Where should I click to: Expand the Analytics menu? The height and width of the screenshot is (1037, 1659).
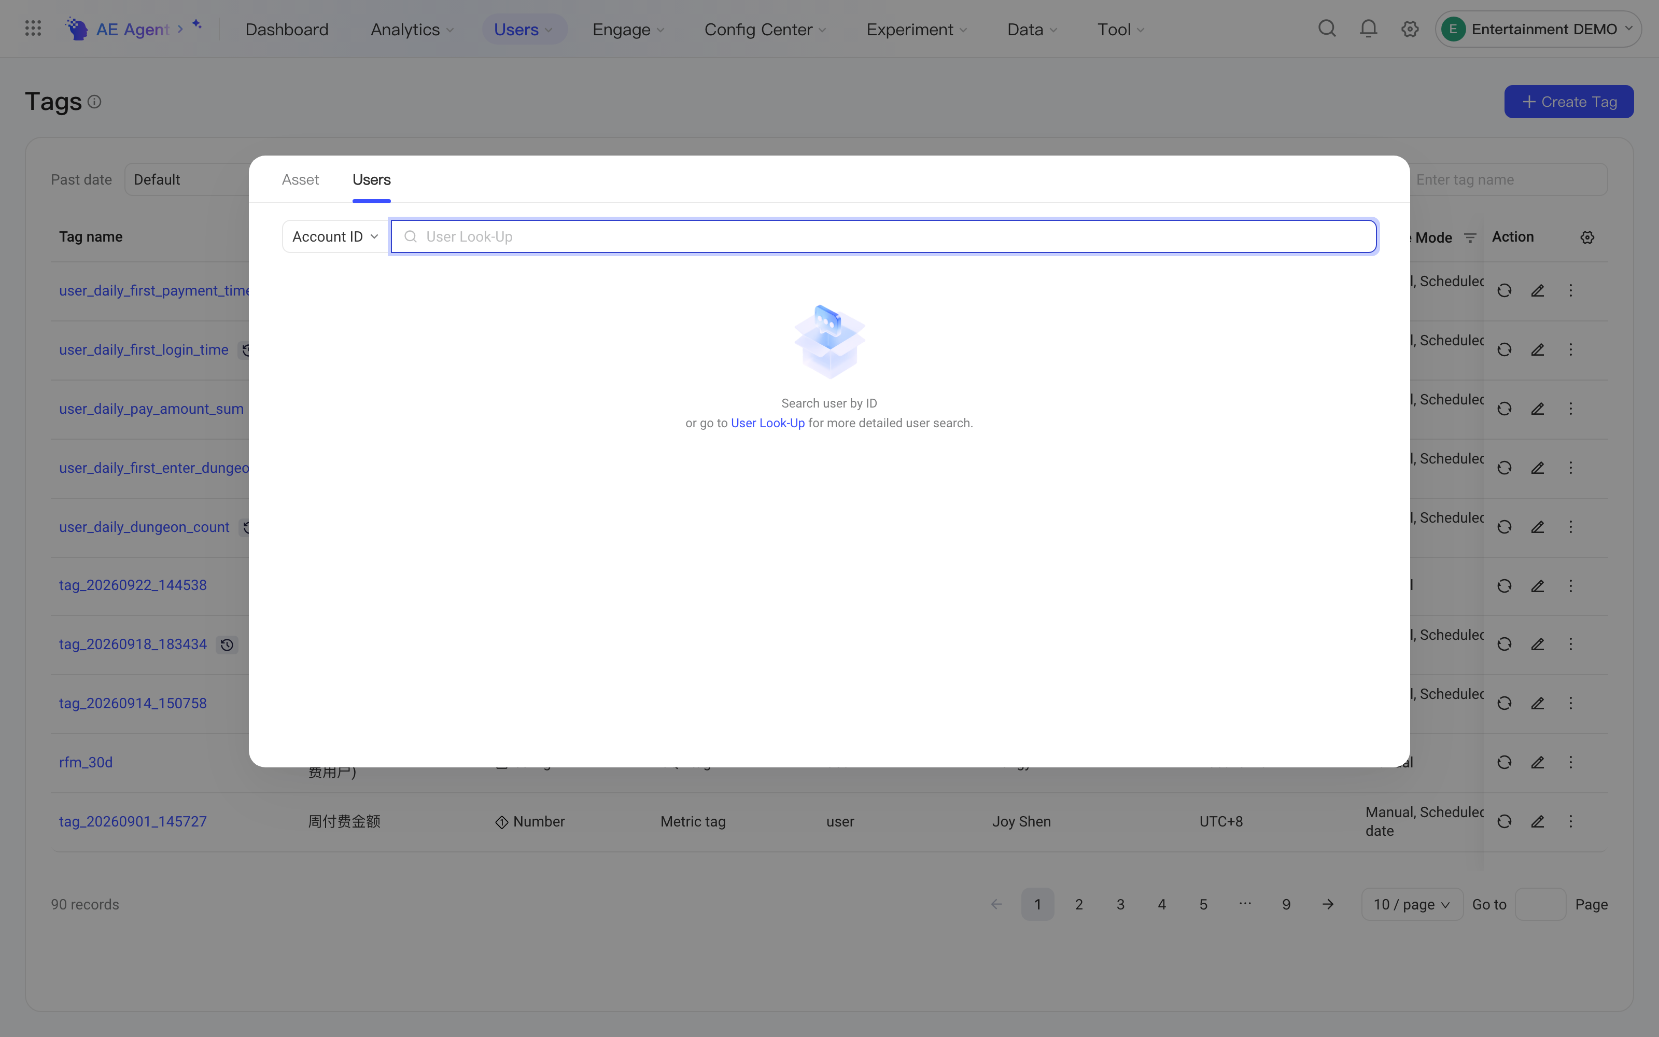point(412,30)
